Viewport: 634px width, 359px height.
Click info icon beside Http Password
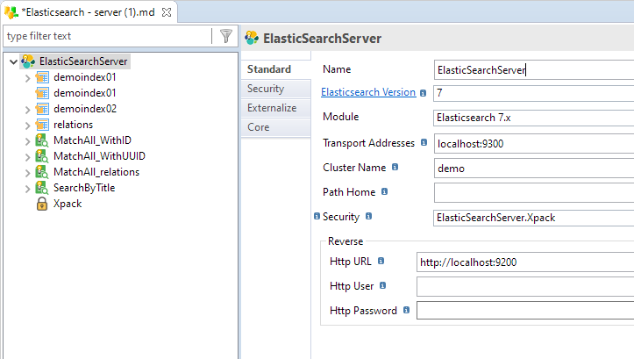[x=406, y=310]
